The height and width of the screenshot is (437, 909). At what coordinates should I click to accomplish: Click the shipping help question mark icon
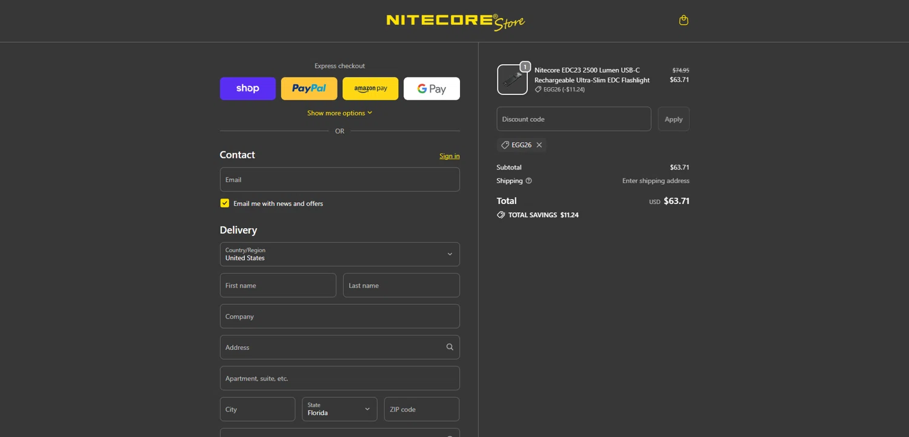tap(528, 181)
